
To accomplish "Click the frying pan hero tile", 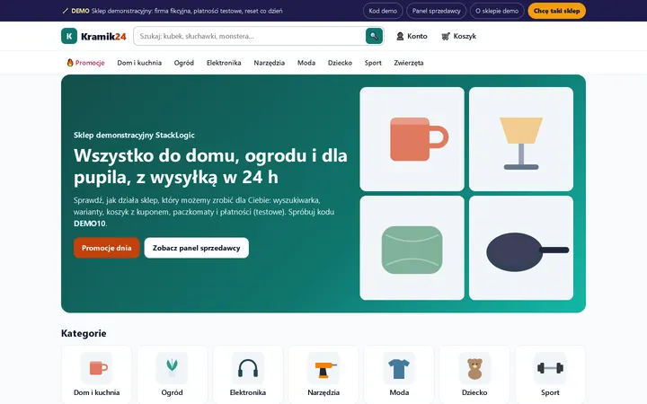I will coord(521,248).
